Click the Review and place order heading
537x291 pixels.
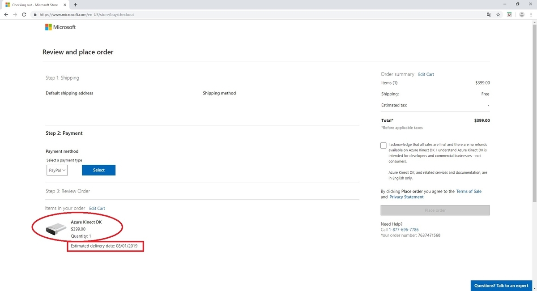78,52
